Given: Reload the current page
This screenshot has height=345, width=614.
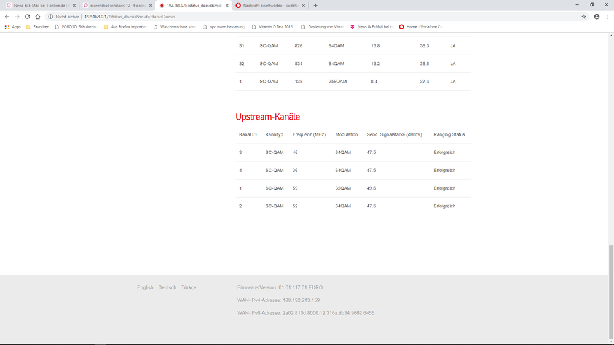Looking at the screenshot, I should coord(28,17).
